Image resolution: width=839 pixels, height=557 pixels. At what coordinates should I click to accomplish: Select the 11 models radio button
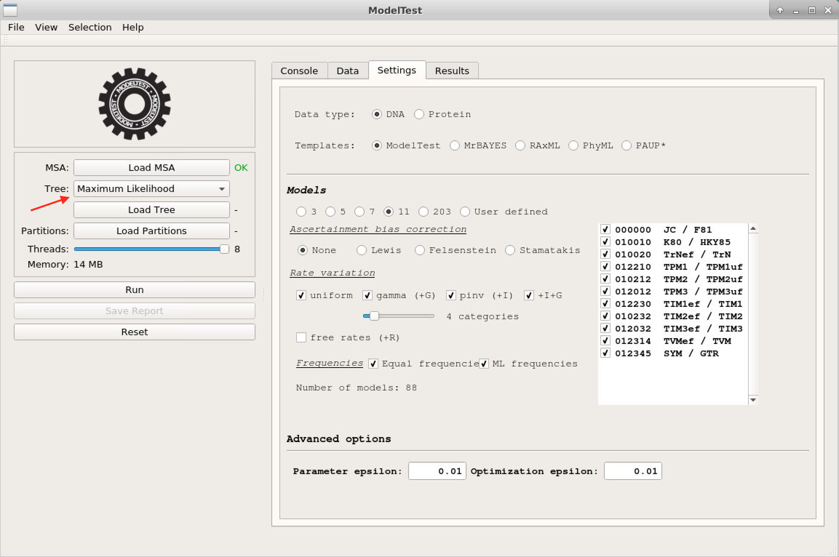pyautogui.click(x=389, y=212)
